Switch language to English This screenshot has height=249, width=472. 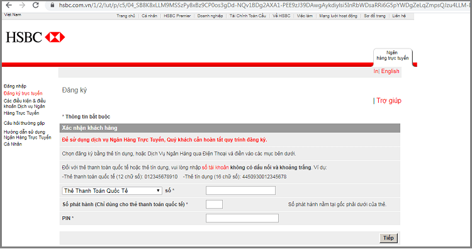click(x=390, y=71)
